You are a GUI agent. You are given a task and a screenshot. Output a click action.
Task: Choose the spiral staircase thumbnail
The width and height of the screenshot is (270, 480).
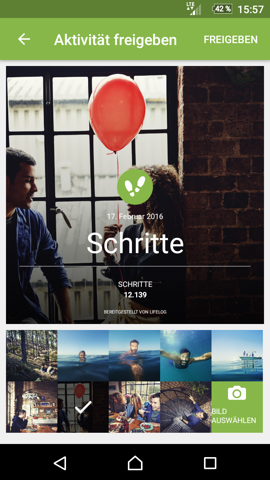tap(186, 407)
